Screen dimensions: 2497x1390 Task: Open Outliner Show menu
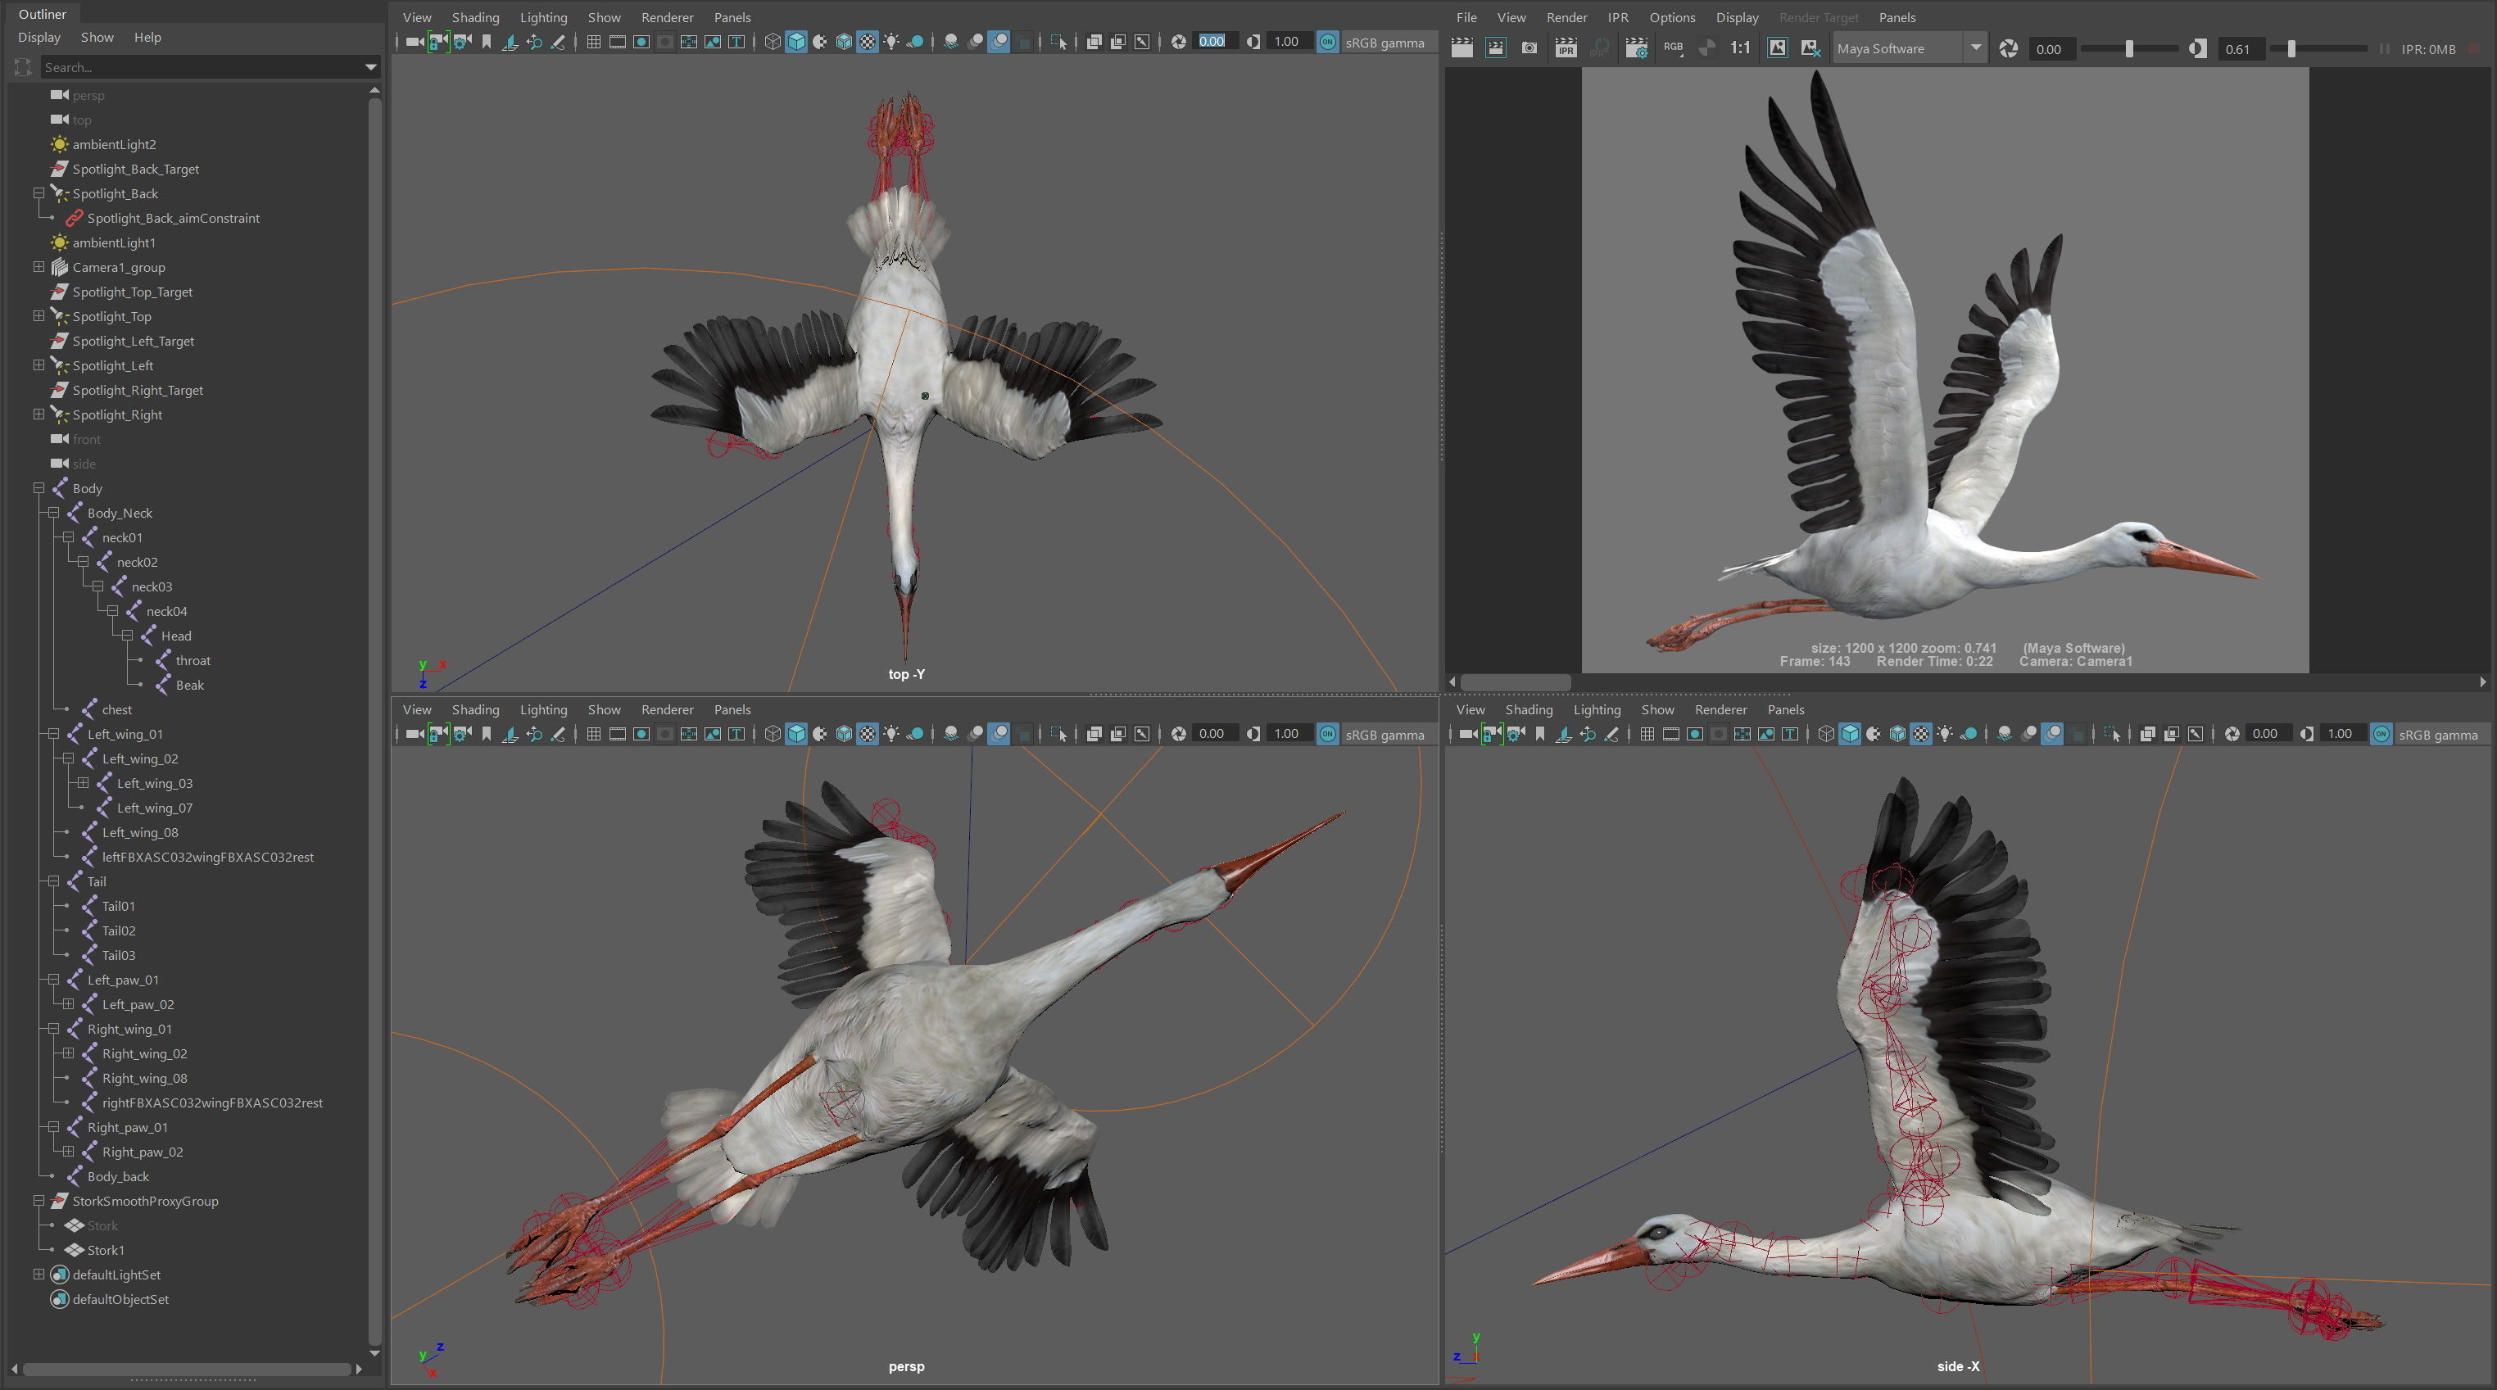97,37
